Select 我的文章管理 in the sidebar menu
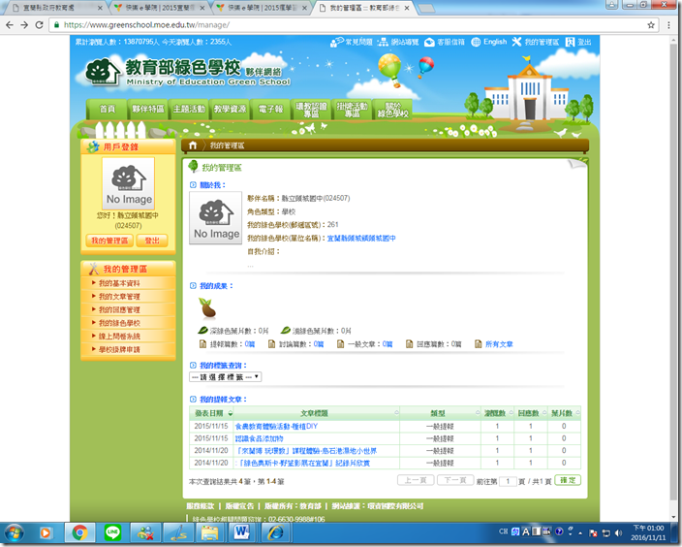Image resolution: width=682 pixels, height=547 pixels. [119, 297]
